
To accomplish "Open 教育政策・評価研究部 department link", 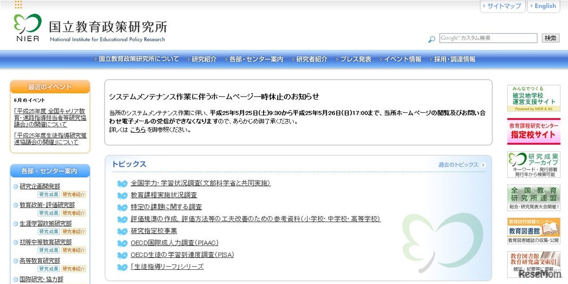I will pyautogui.click(x=47, y=205).
